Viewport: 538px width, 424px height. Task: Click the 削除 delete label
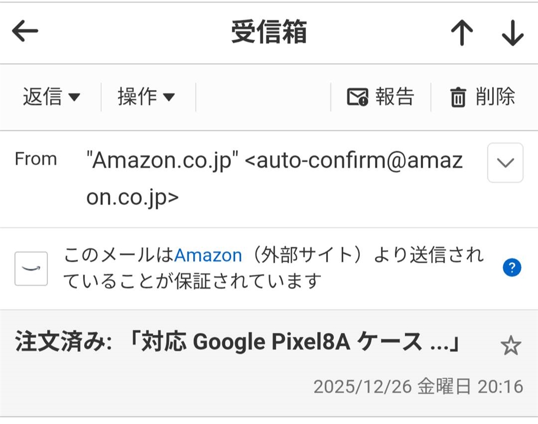tap(495, 97)
